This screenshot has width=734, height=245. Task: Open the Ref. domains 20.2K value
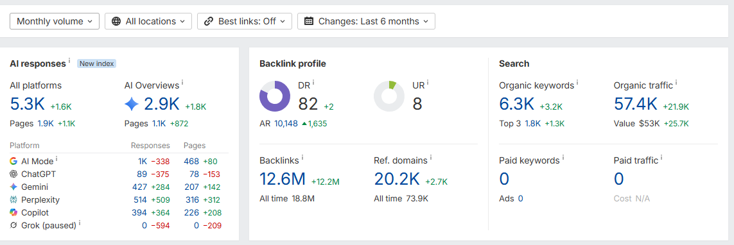click(397, 178)
